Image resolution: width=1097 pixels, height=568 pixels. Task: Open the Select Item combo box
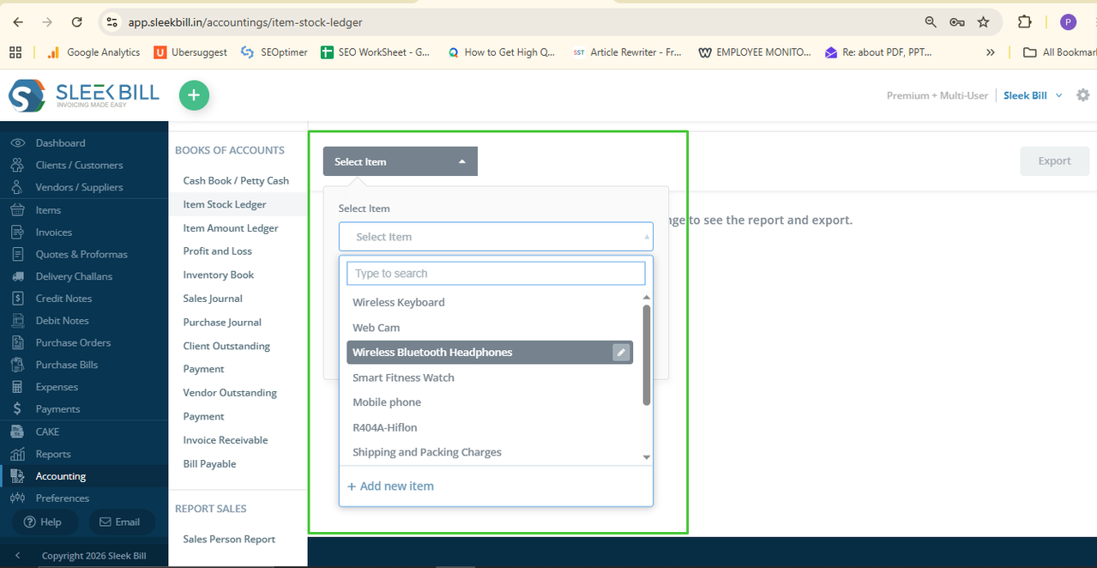[x=496, y=237]
